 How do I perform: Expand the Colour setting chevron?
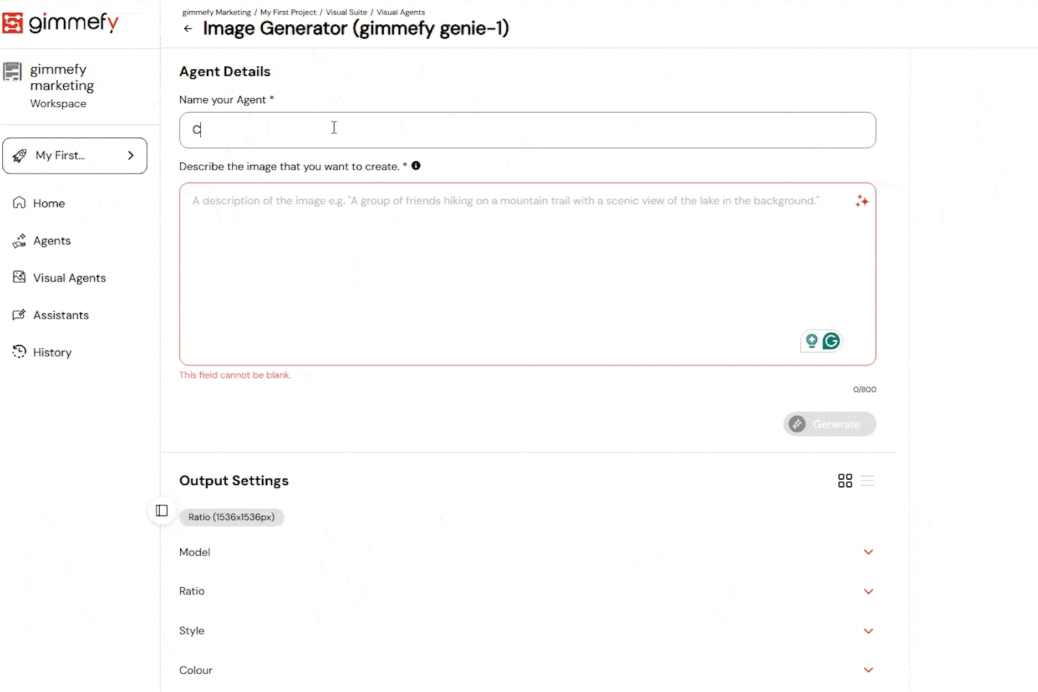pyautogui.click(x=868, y=670)
